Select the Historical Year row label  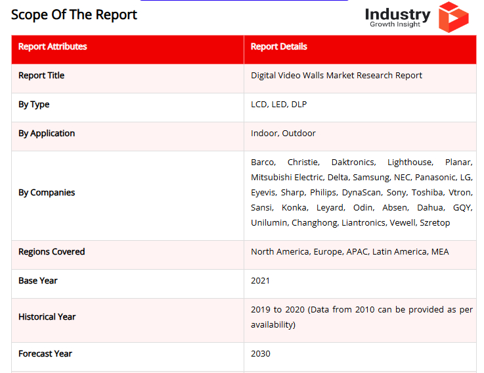coord(47,317)
